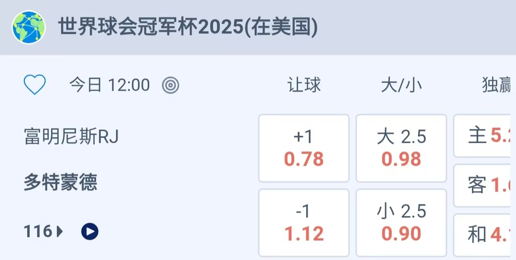Screen dimensions: 516x260
Task: Tap the target icon beside 12:00
Action: click(x=171, y=86)
